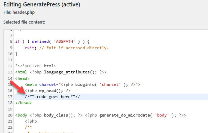Screen dimensions: 208x133
Task: Click the /** comment start on line 22
Action: tap(28, 127)
